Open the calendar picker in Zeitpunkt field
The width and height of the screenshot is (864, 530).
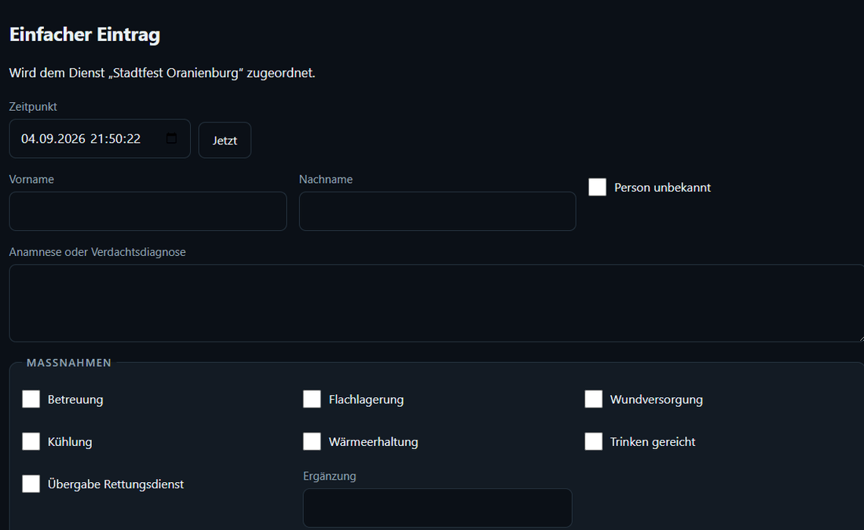(x=171, y=138)
